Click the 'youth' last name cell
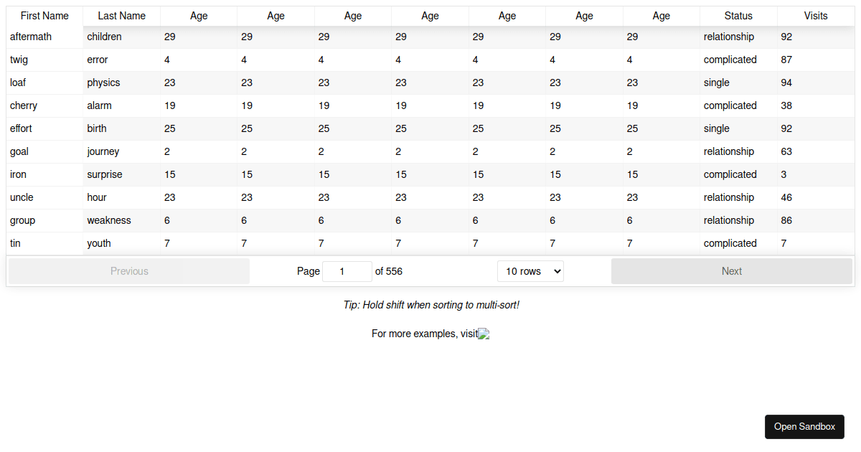The height and width of the screenshot is (452, 861). pos(122,243)
